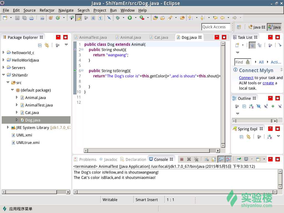
Task: Click Clear Console icon
Action: [207, 159]
